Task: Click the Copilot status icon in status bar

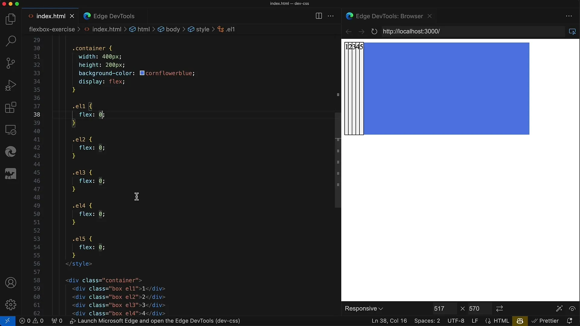Action: 520,321
